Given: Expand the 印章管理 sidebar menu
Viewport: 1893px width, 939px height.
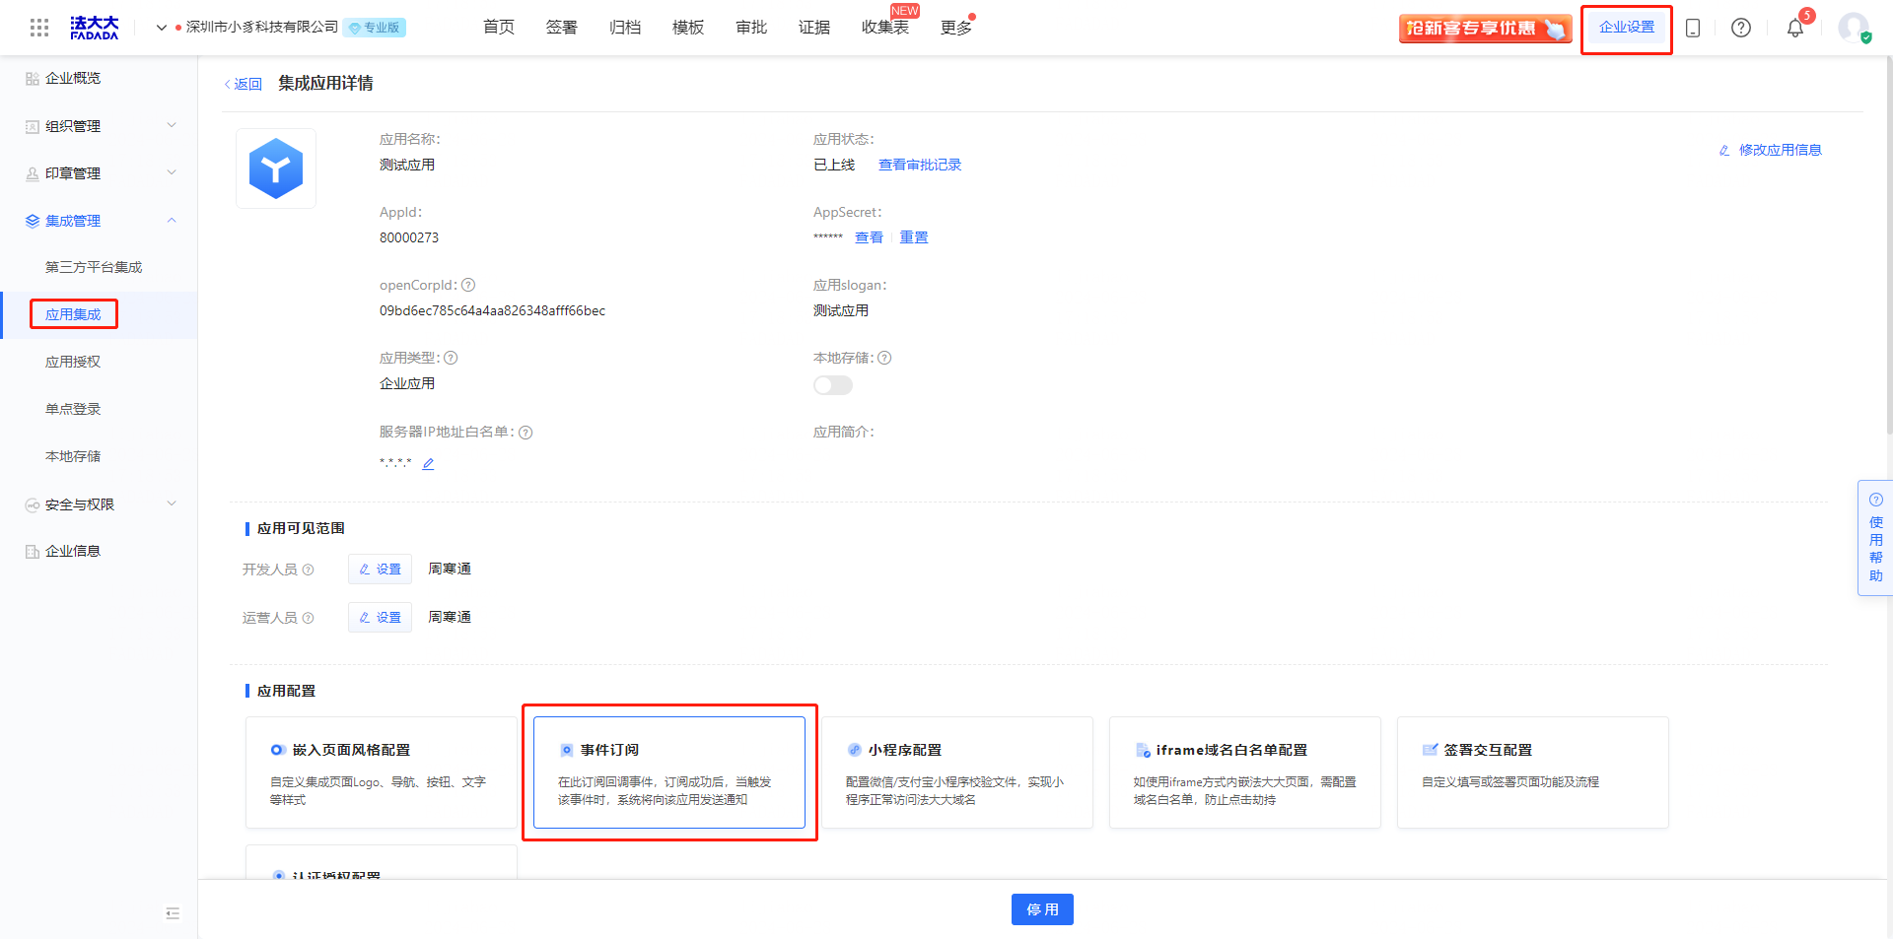Looking at the screenshot, I should coord(99,173).
